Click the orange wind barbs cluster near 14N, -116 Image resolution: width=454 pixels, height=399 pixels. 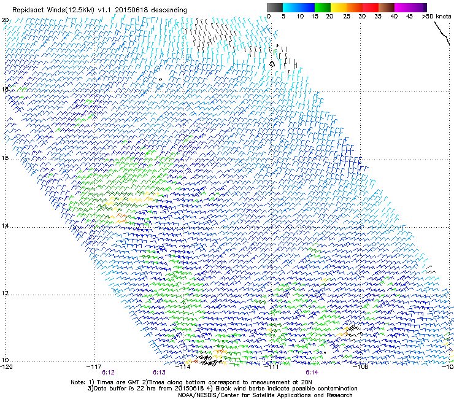click(x=121, y=218)
